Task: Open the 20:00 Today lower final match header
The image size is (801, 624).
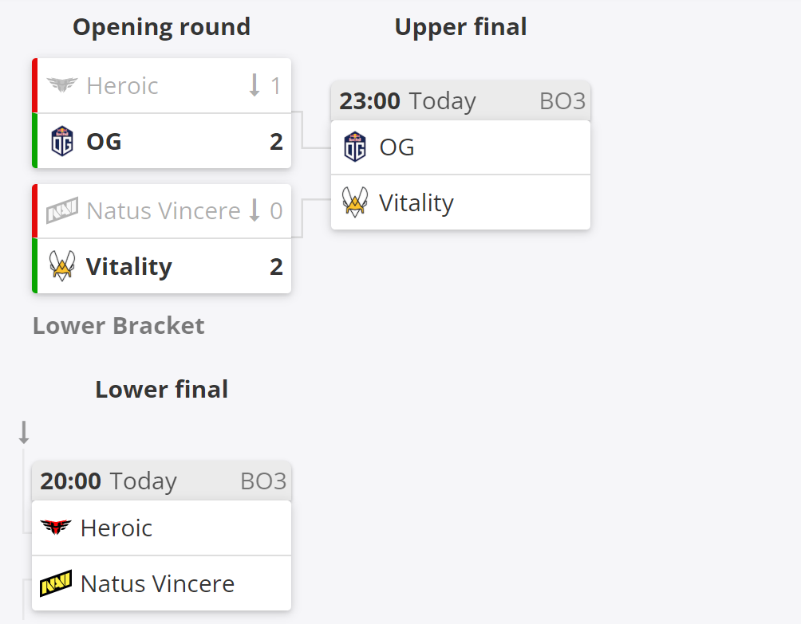Action: click(161, 481)
